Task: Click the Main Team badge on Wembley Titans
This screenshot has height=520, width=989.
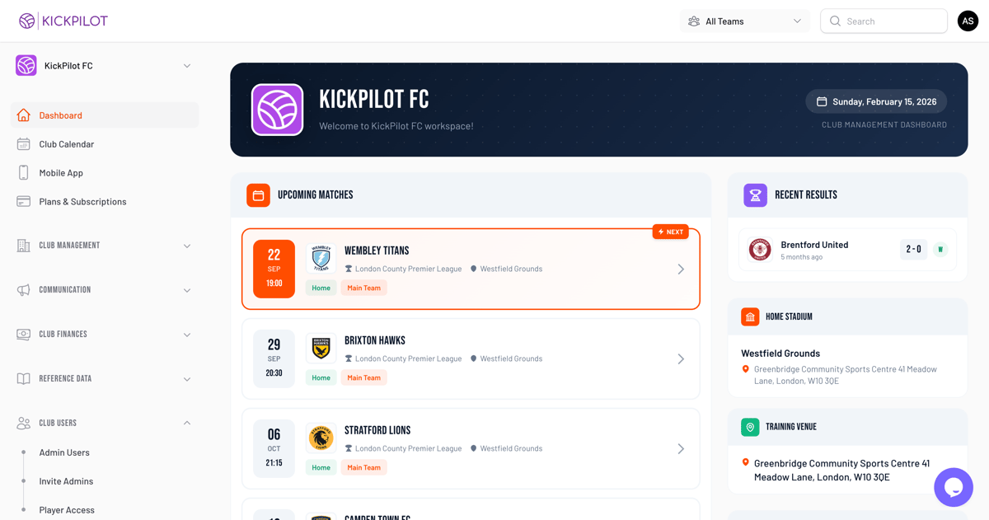Action: pyautogui.click(x=363, y=287)
